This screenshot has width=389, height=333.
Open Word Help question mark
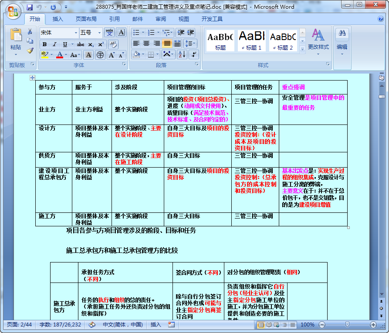click(x=381, y=19)
